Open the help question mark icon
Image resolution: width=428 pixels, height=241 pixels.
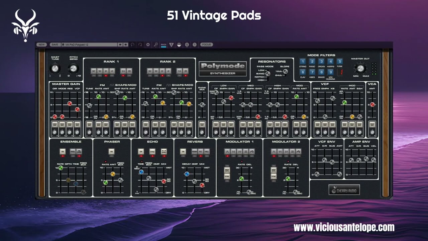point(195,45)
